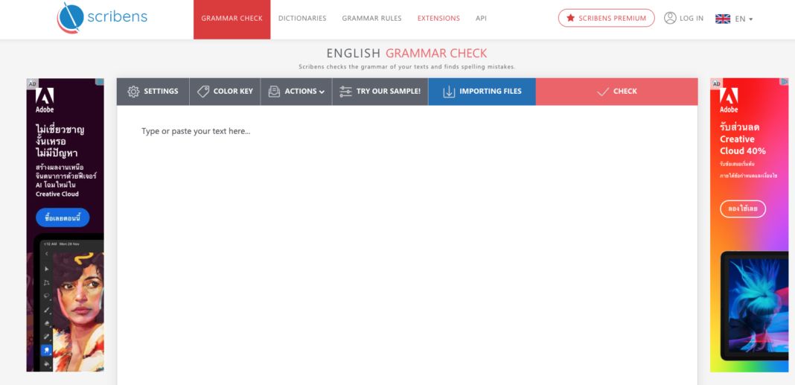Click the UK flag language icon
This screenshot has width=795, height=385.
pyautogui.click(x=723, y=19)
